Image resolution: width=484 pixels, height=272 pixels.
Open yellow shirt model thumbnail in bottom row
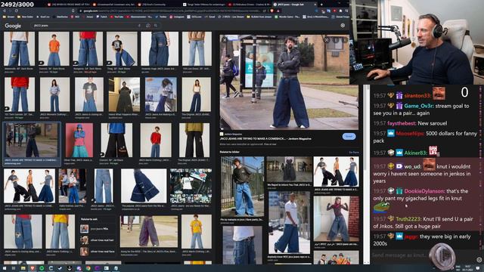coord(197,231)
